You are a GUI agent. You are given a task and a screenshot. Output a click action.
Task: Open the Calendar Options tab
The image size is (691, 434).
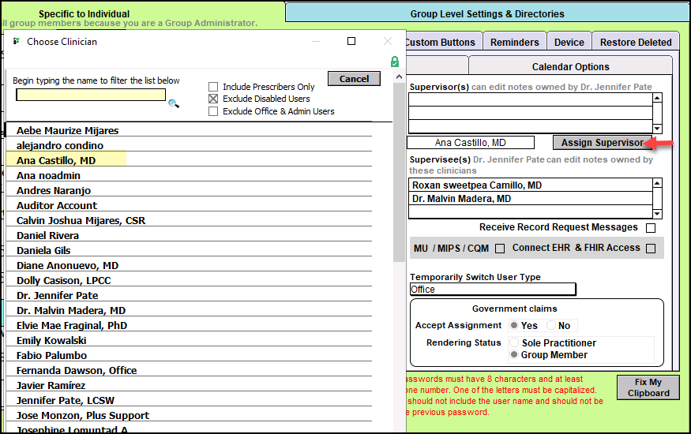click(x=570, y=67)
